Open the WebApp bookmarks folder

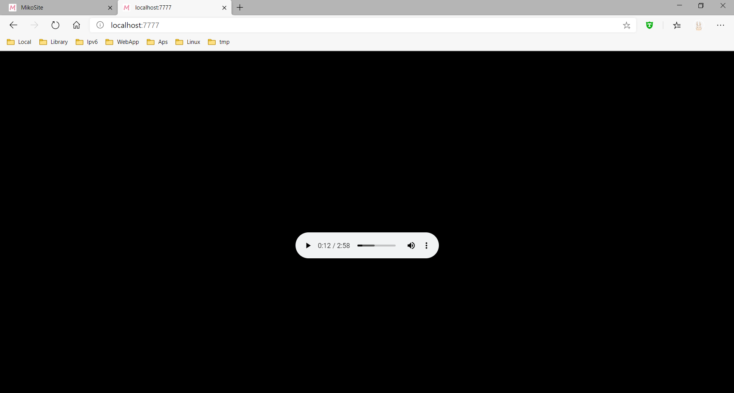[122, 42]
